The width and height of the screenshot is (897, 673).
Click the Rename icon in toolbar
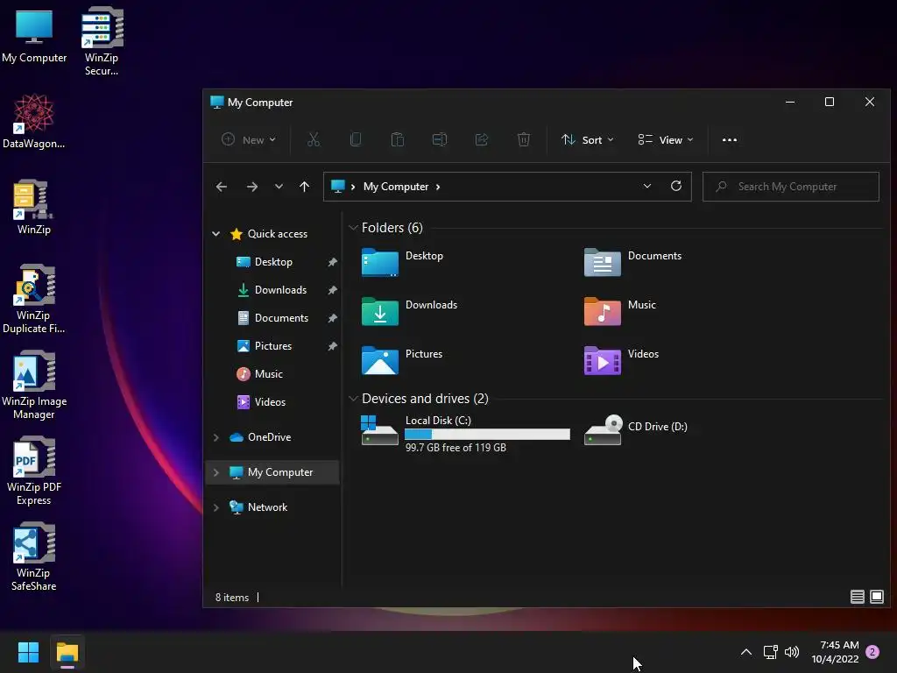(440, 139)
